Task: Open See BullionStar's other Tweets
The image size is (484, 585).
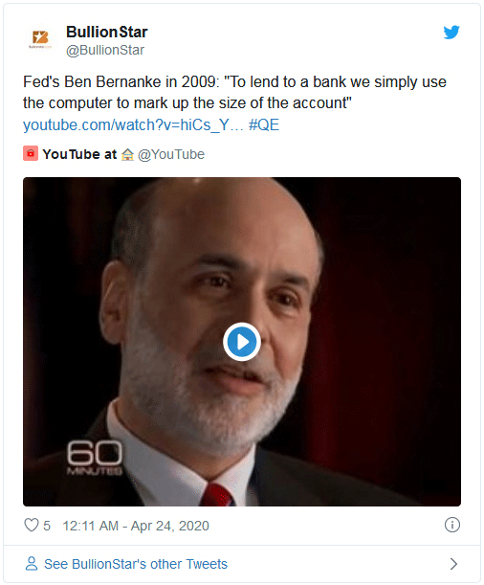Action: point(136,564)
